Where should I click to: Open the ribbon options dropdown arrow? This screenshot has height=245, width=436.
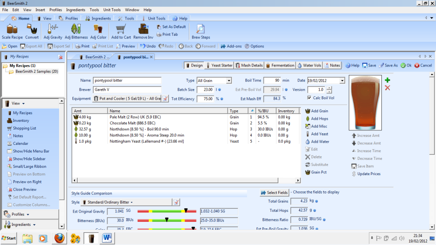tap(432, 18)
